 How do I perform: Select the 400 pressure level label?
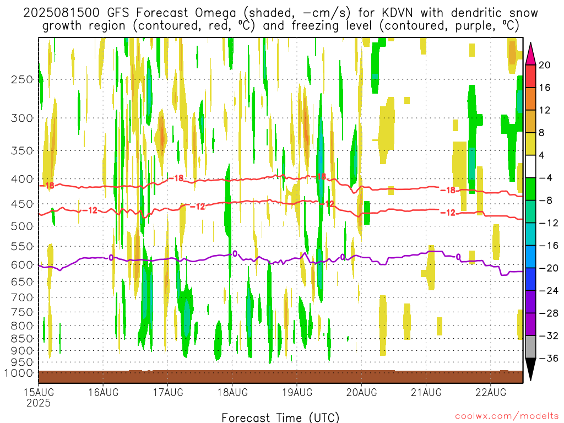22,179
